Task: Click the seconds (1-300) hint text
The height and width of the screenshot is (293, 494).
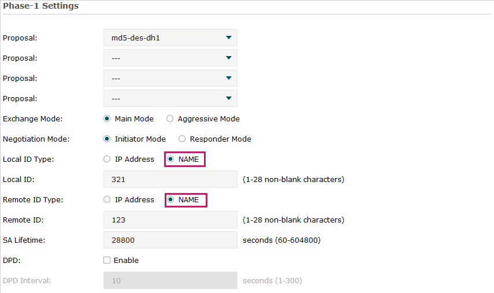Action: pyautogui.click(x=272, y=280)
